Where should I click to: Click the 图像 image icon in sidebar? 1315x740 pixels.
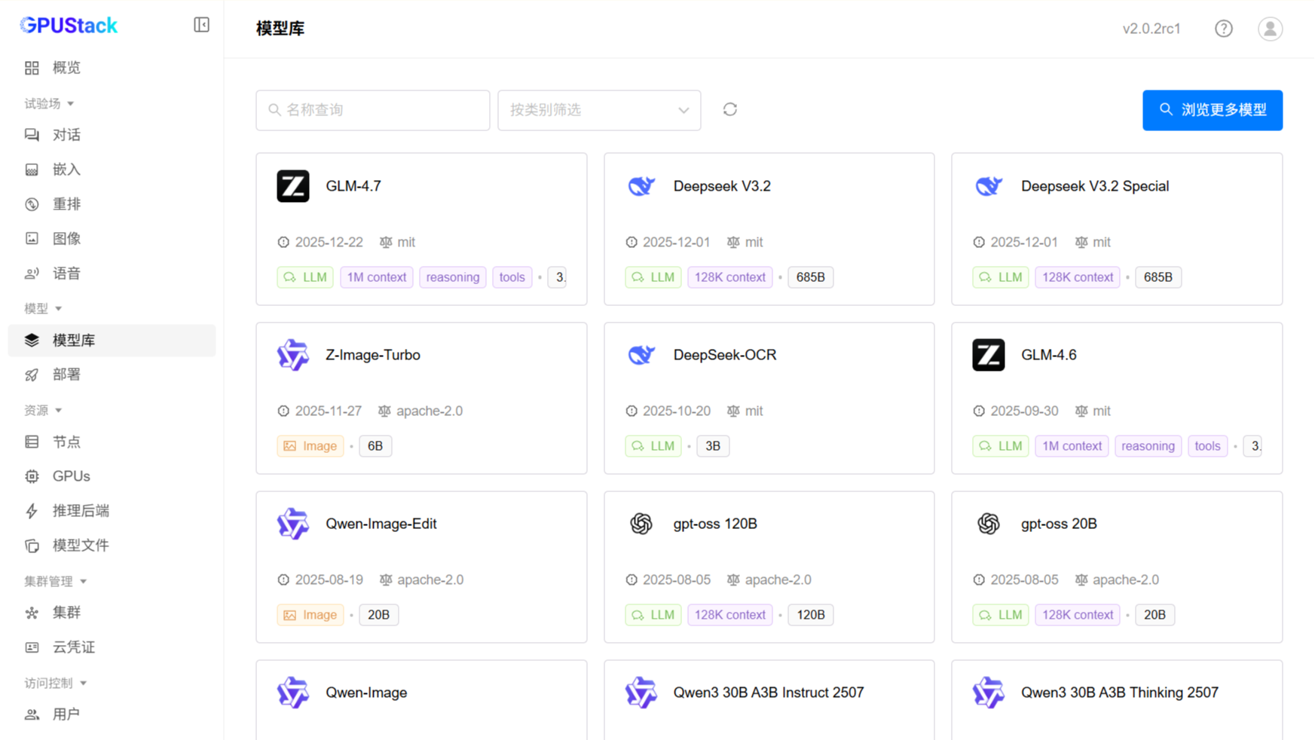(32, 239)
